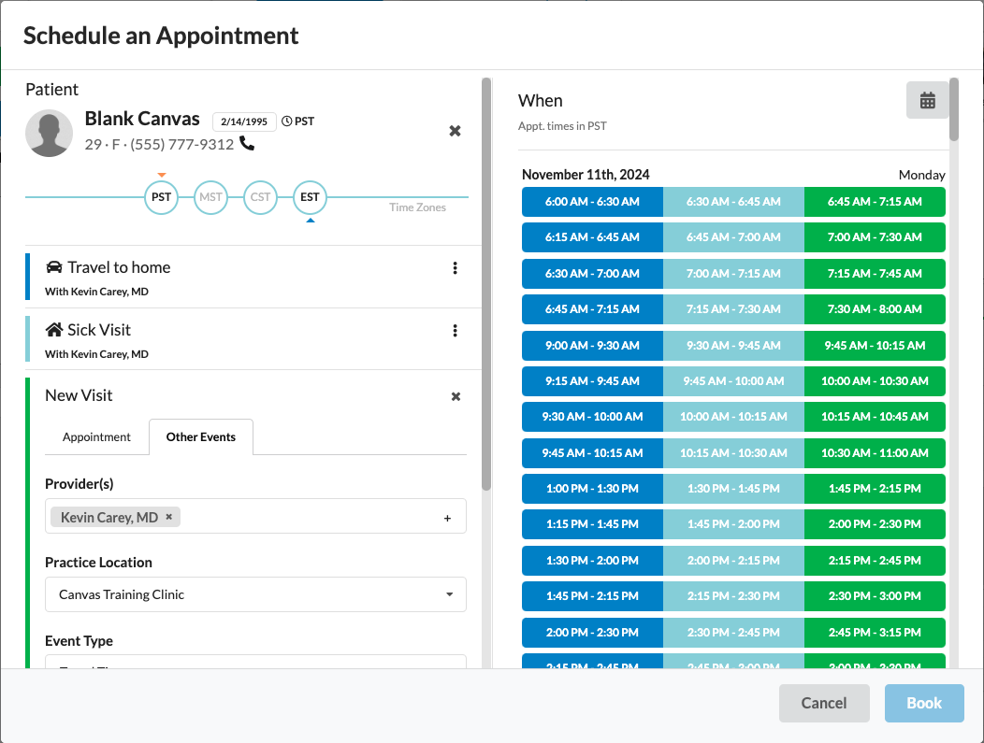Click the phone icon next to patient number
This screenshot has width=984, height=743.
[x=247, y=144]
